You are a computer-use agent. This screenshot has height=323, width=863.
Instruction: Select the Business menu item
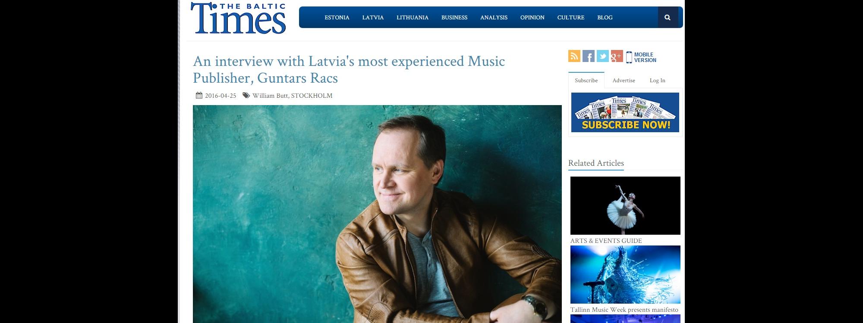(x=454, y=18)
